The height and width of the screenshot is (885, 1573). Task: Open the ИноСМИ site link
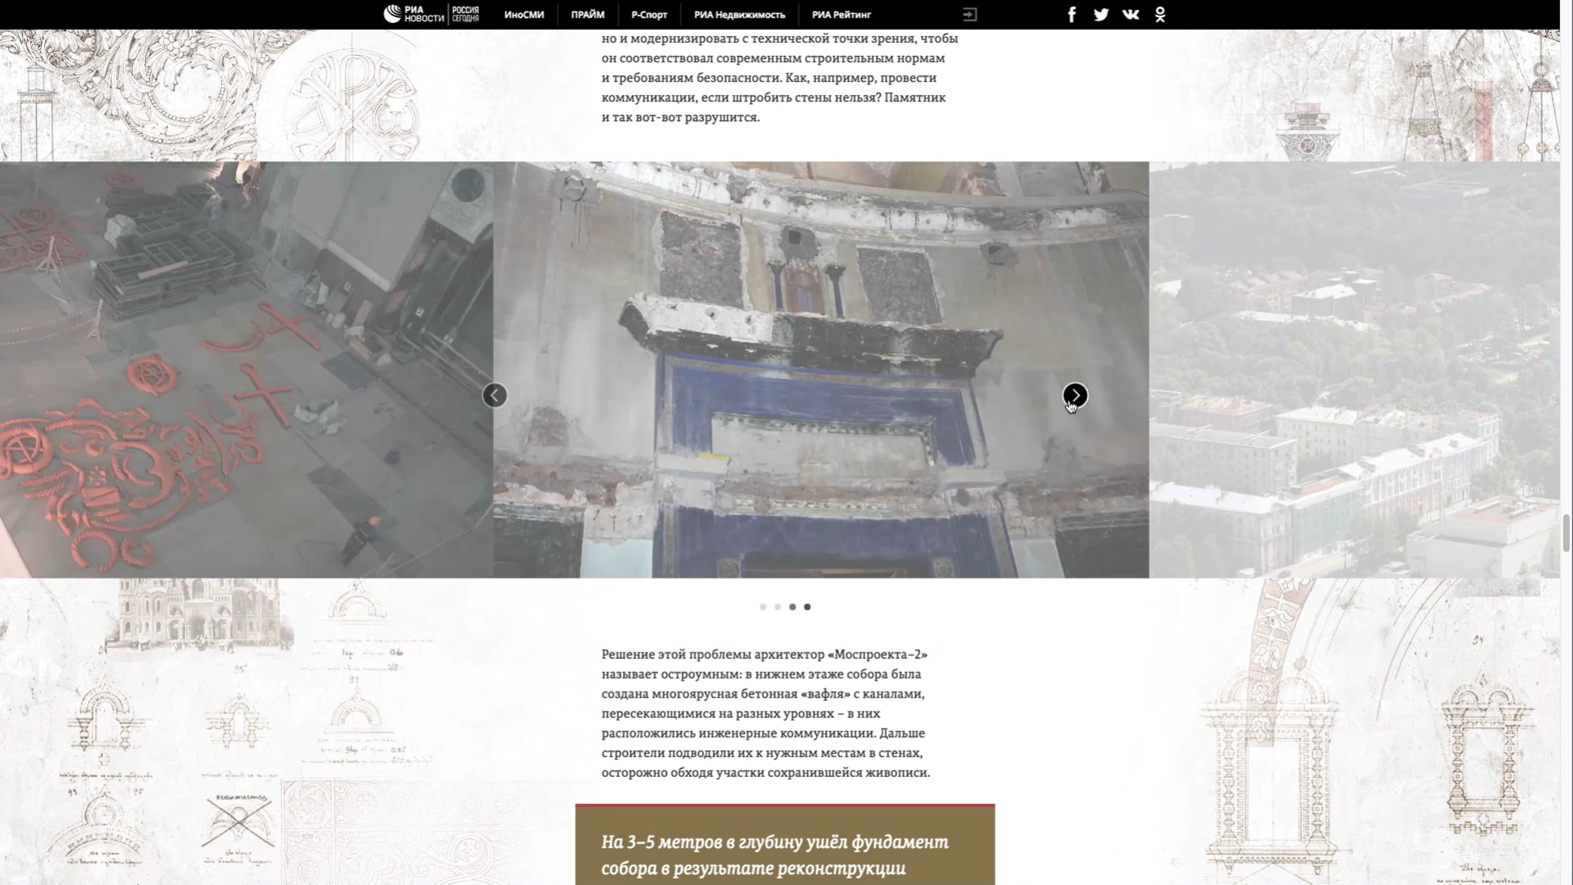click(x=524, y=14)
